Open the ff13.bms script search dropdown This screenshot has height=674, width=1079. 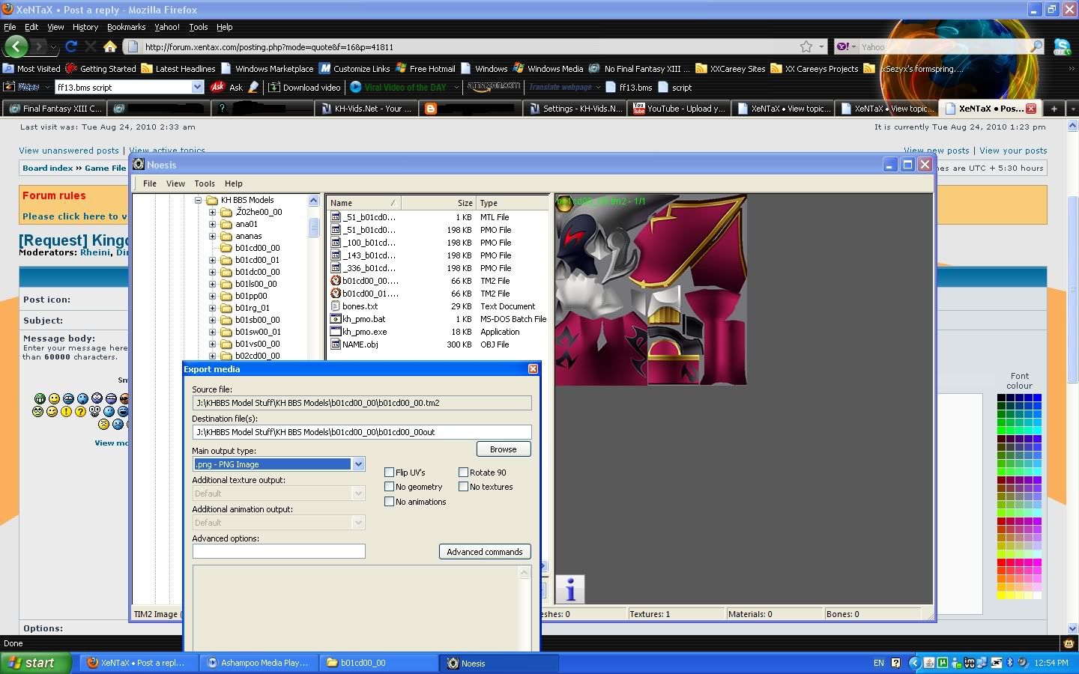click(x=197, y=87)
